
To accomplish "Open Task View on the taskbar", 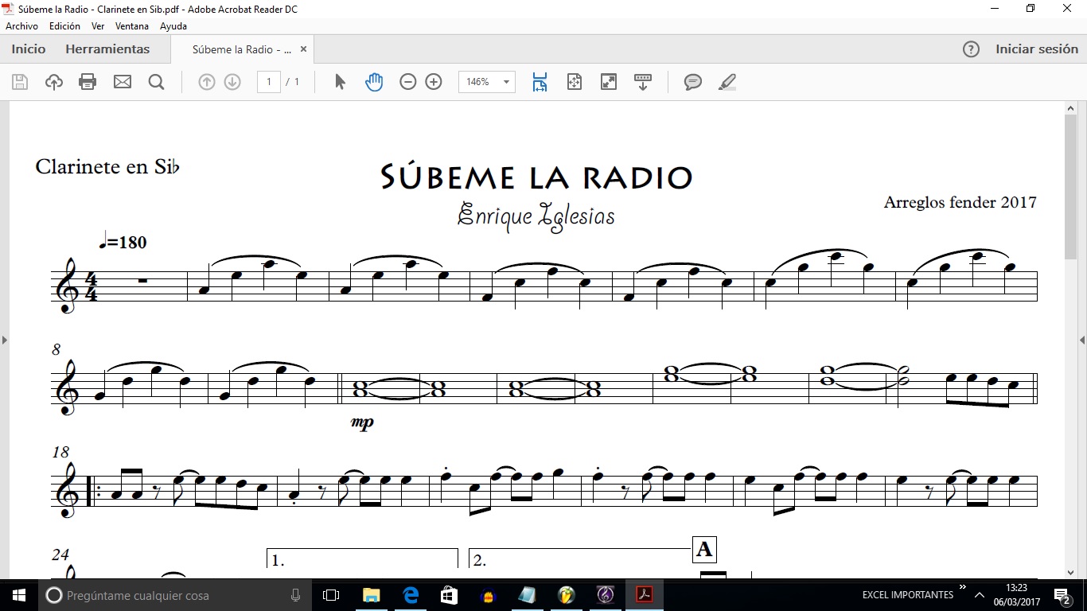I will pyautogui.click(x=331, y=595).
